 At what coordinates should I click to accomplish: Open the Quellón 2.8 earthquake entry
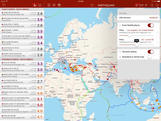coord(22,13)
